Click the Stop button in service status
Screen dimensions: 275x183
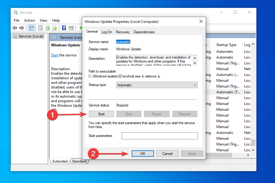129,114
